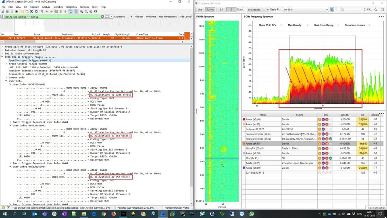Open capture options gear icon in Wireshark
The image size is (387, 218).
pos(17,12)
